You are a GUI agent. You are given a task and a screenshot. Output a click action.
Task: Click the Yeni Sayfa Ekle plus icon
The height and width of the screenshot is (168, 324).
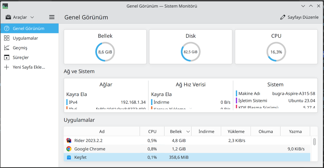click(x=7, y=67)
